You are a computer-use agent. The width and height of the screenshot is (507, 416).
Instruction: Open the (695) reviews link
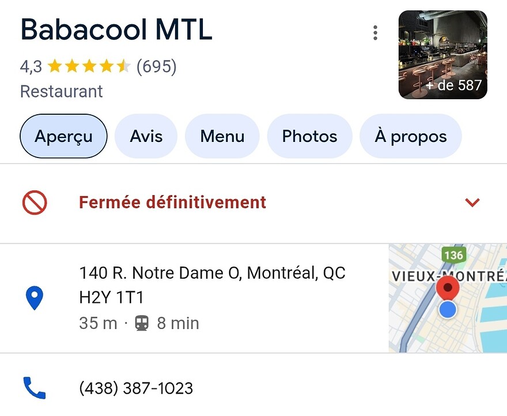tap(156, 67)
